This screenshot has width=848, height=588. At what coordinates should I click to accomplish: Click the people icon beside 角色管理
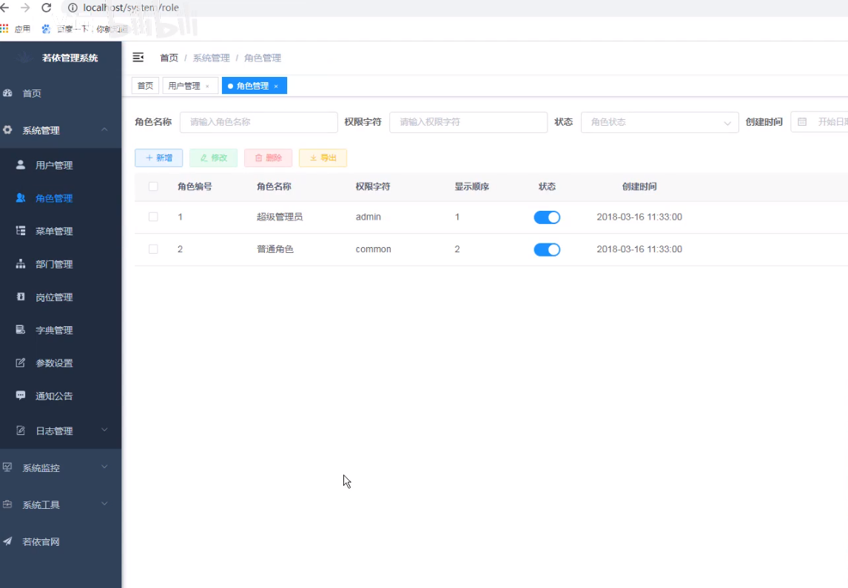click(x=21, y=197)
